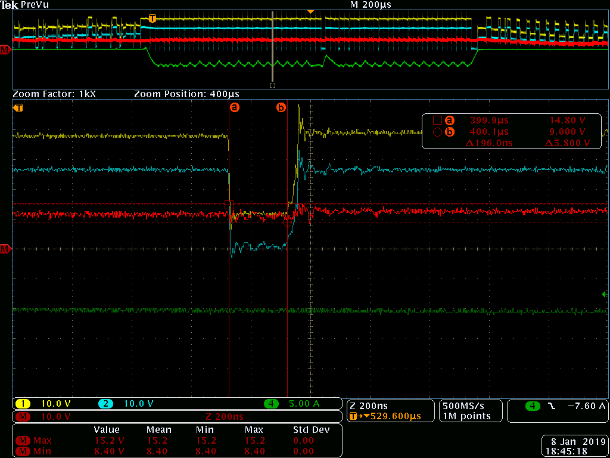Viewport: 610px width, 458px height.
Task: Click the orange trigger T marker in overview
Action: 152,18
